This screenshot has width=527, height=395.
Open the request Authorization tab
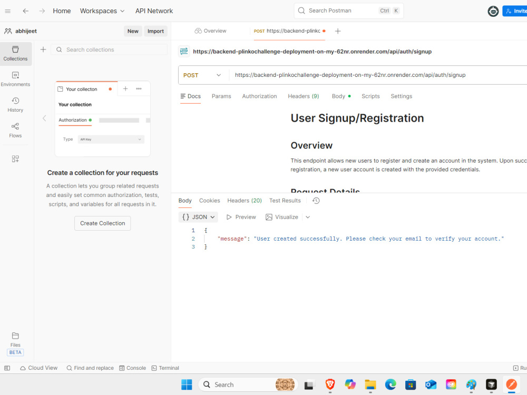click(x=259, y=96)
